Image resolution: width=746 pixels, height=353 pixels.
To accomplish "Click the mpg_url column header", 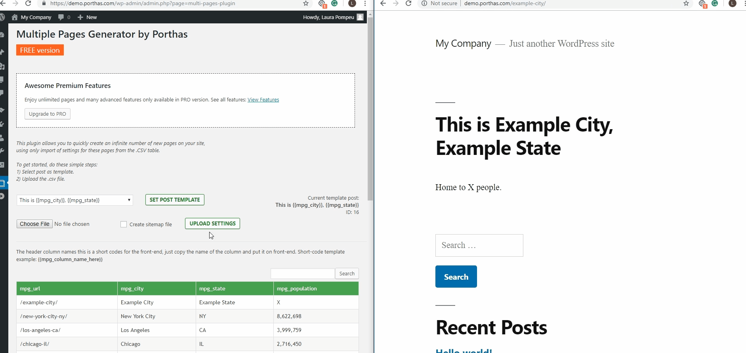I will tap(67, 288).
